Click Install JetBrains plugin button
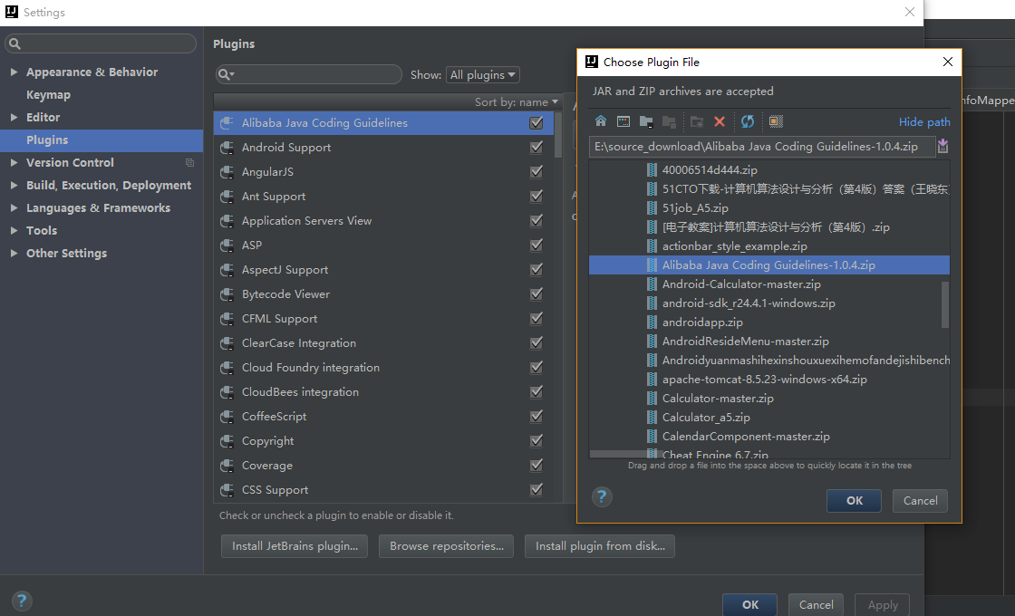The height and width of the screenshot is (616, 1015). (295, 546)
